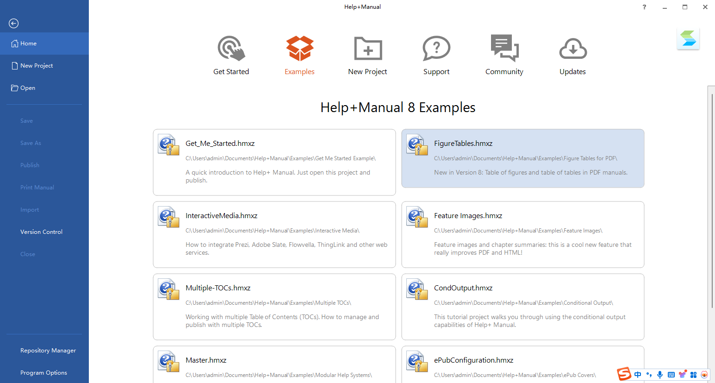Viewport: 715px width, 383px height.
Task: Click the 'Support' label
Action: 436,72
